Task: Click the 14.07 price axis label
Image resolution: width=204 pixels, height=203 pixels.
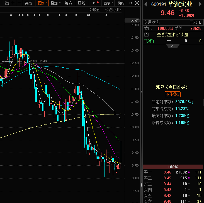Action: tap(132, 21)
